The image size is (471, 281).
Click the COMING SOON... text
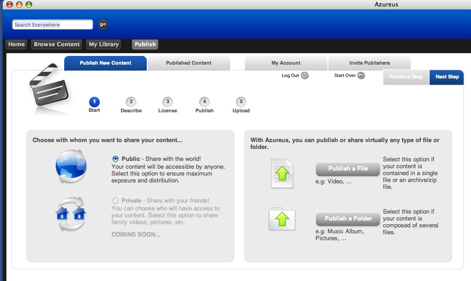[x=136, y=234]
